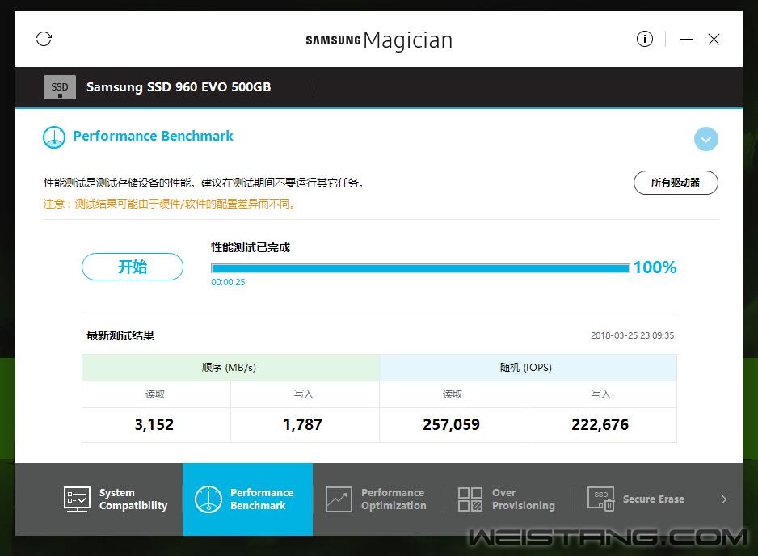This screenshot has height=556, width=758.
Task: Open the System Compatibility tab
Action: point(116,499)
